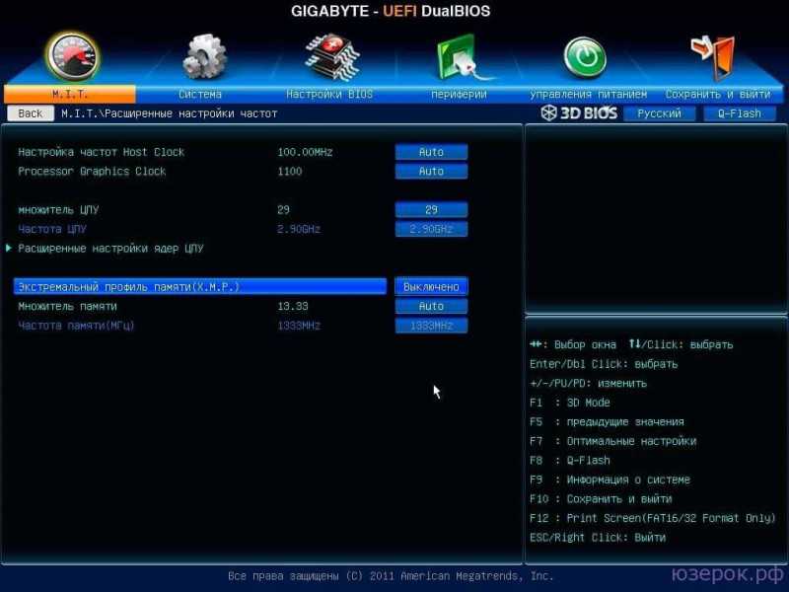
Task: Open the Processor Graphics Clock Auto option
Action: point(431,171)
